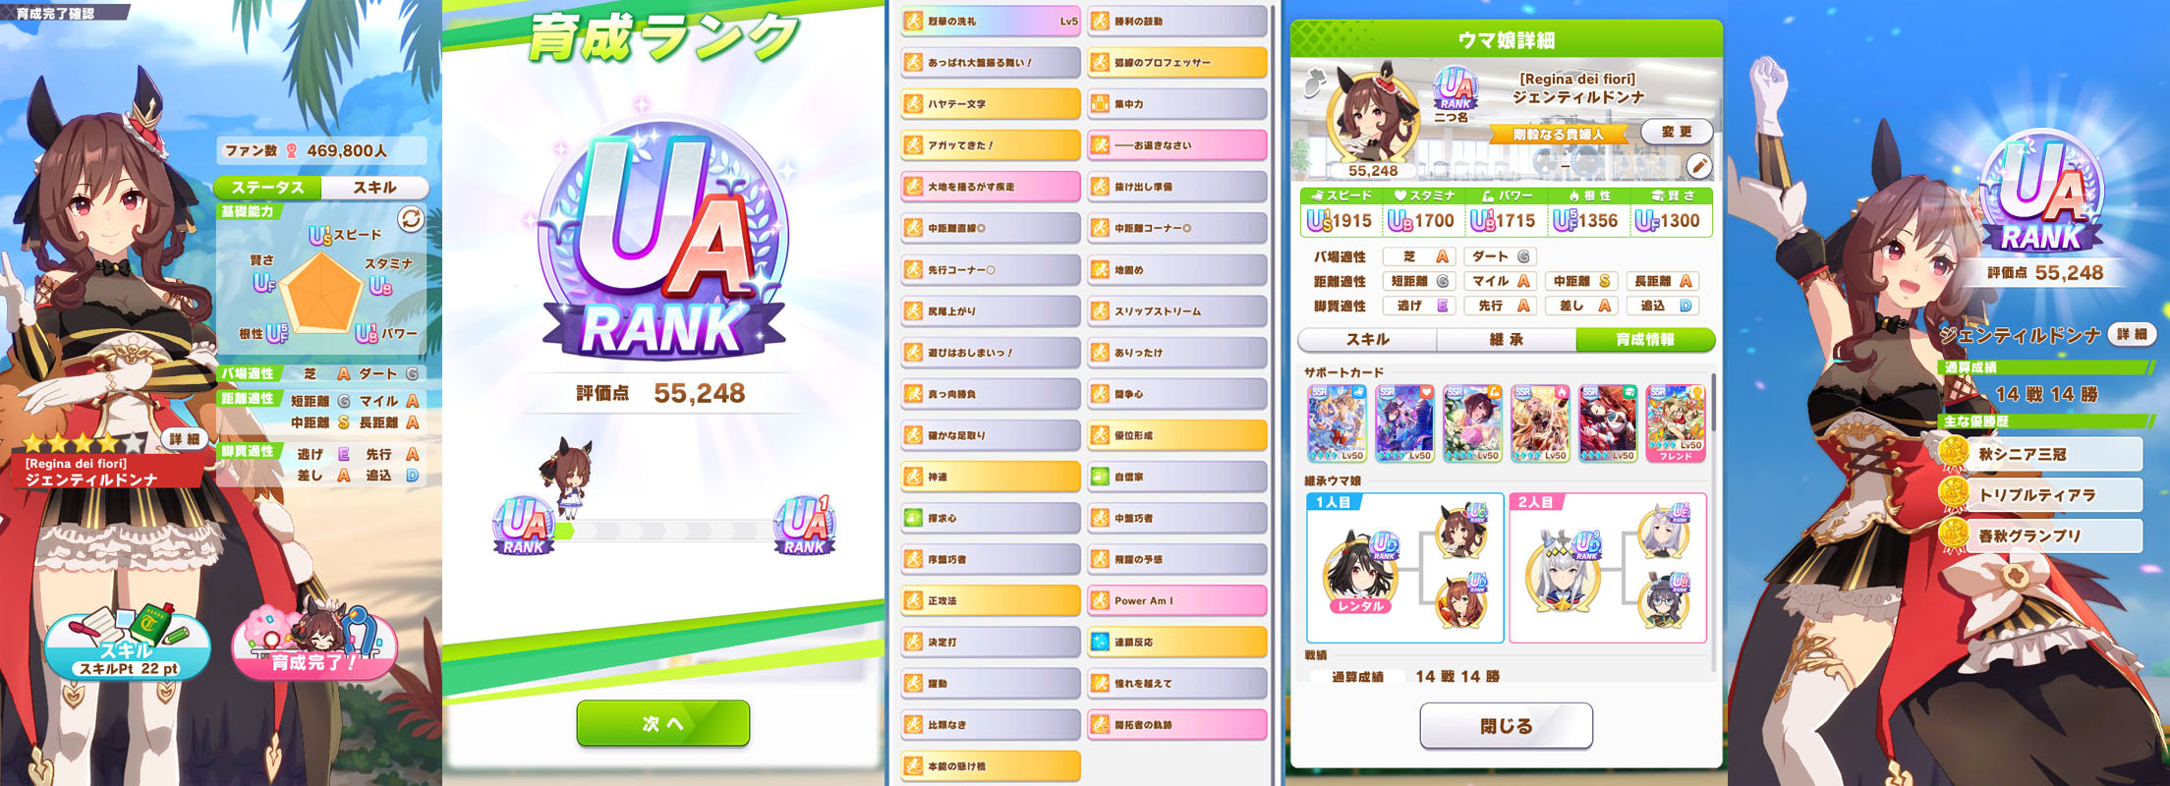Click the scrollbar in the 育成情報 panel

(1713, 401)
